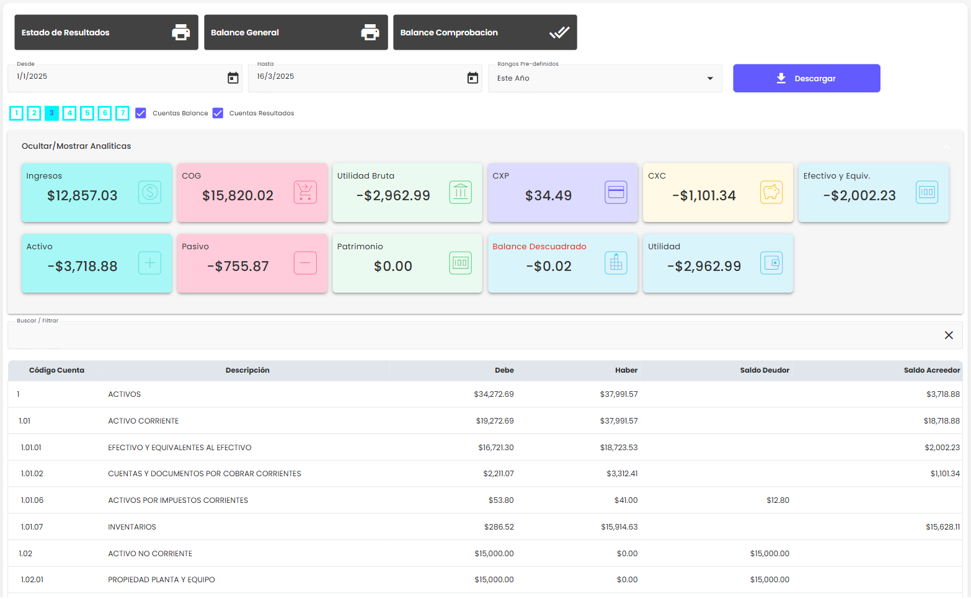Collapse the Ocultar/Mostrar Analíticas panel

(x=946, y=146)
